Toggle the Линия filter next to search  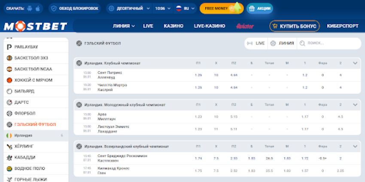click(x=282, y=43)
